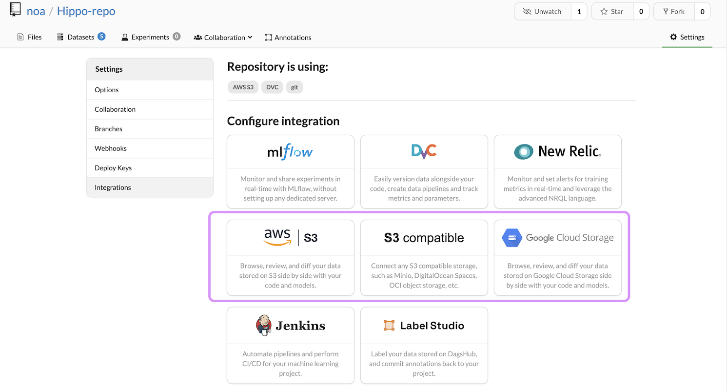Toggle Unwatch for this repository
The height and width of the screenshot is (391, 727).
[x=543, y=12]
